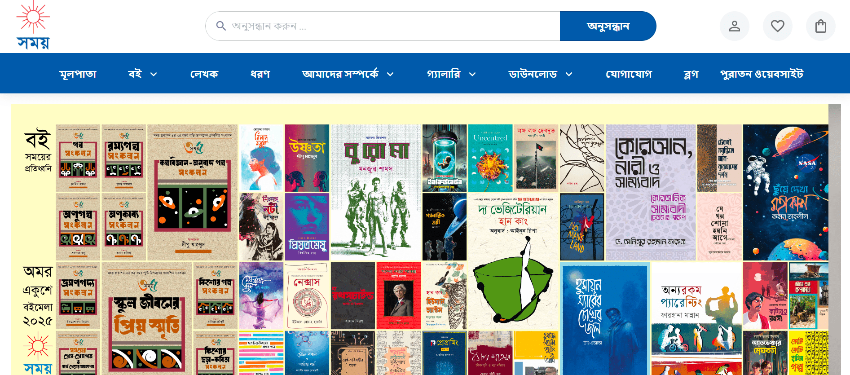This screenshot has height=375, width=850.
Task: Click the magnifier icon in search box
Action: click(221, 26)
